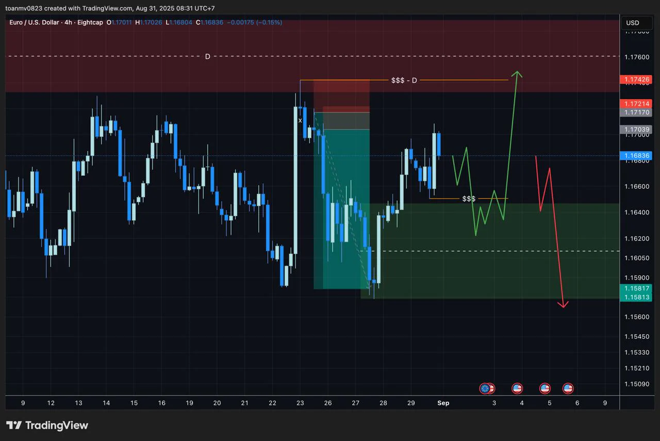Screen dimensions: 660x441
Task: Click date 29 on the time axis
Action: point(411,403)
